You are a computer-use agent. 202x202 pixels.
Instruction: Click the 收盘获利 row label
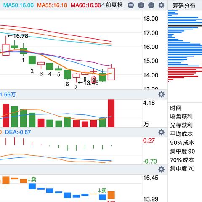coord(181,117)
